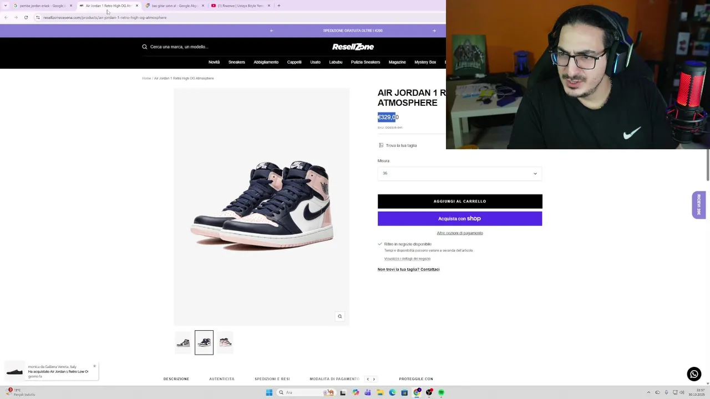Open the Sneakers menu item
This screenshot has height=399, width=710.
click(x=237, y=62)
